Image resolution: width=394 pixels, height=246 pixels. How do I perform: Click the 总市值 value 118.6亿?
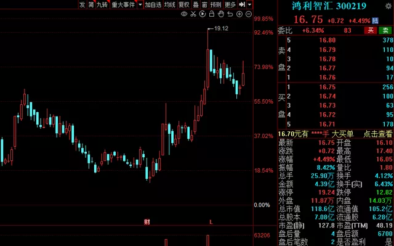(323, 209)
